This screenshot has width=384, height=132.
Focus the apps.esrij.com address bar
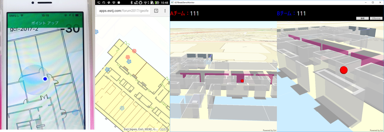123,11
